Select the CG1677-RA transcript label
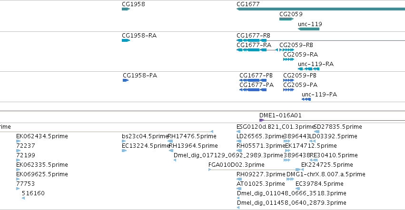405x210 pixels. point(254,45)
